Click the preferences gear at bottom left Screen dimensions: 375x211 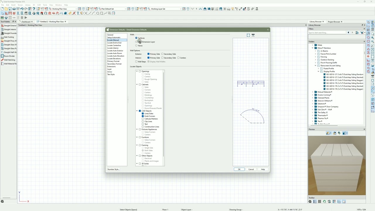tap(2, 201)
